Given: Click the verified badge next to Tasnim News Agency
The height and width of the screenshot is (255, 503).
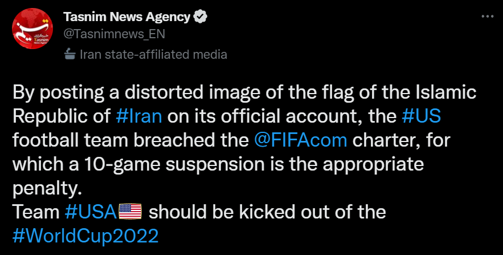Looking at the screenshot, I should pos(201,17).
